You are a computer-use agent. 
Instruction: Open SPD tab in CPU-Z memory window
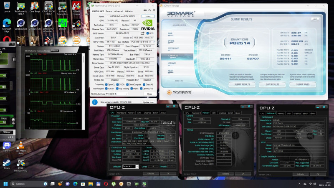pos(214,113)
